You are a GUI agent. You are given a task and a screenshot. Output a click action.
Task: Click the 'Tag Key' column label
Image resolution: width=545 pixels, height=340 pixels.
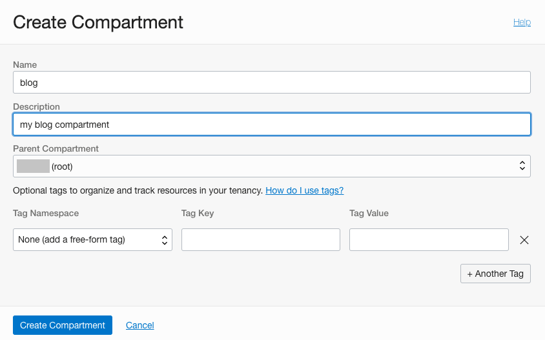[197, 213]
